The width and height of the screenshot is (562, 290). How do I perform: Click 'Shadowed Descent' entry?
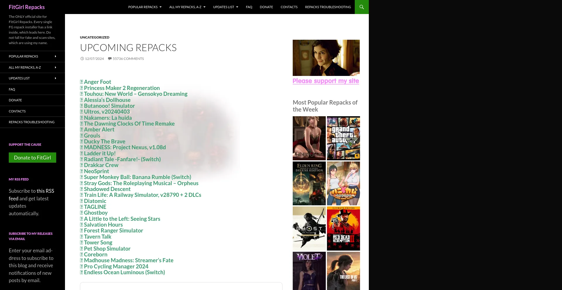pos(107,189)
